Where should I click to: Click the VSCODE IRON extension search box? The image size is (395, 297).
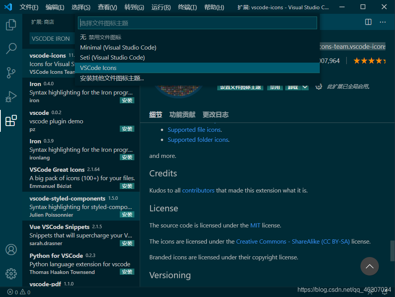click(52, 38)
